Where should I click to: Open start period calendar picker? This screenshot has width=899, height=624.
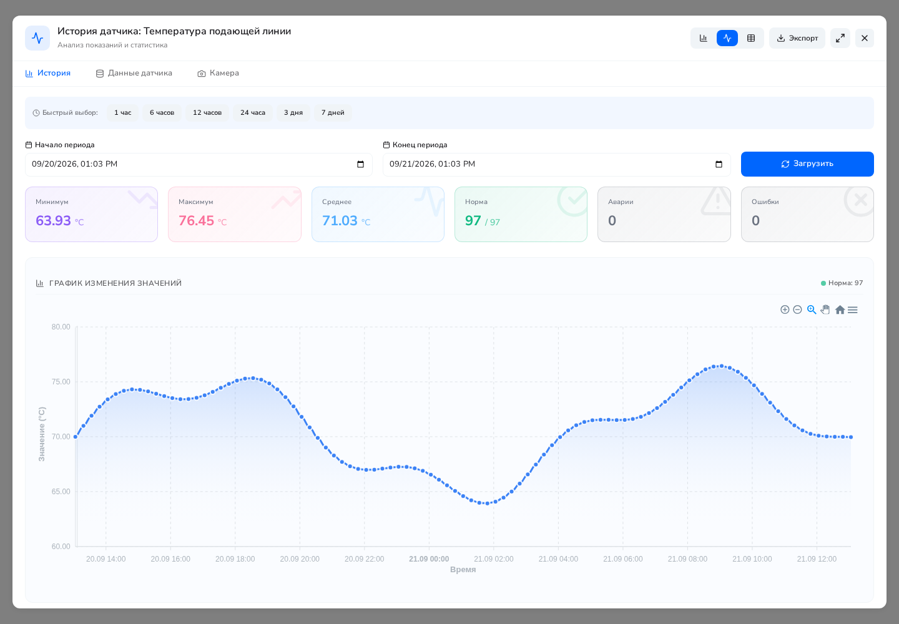point(360,164)
